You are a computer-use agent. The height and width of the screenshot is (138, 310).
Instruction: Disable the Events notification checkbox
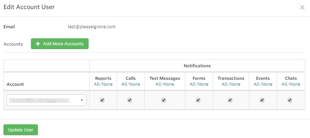pos(262,100)
